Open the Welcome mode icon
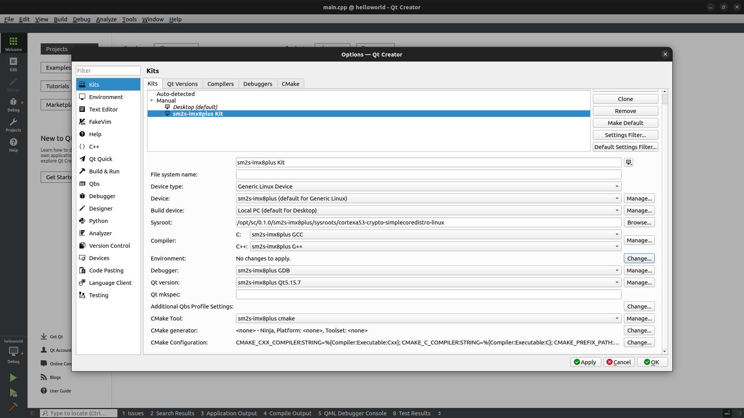The width and height of the screenshot is (744, 418). (13, 43)
